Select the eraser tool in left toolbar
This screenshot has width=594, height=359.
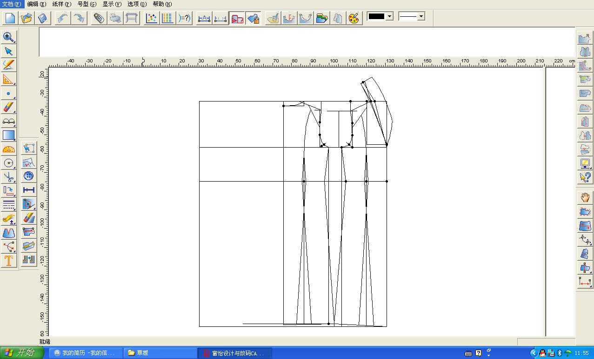(x=8, y=107)
